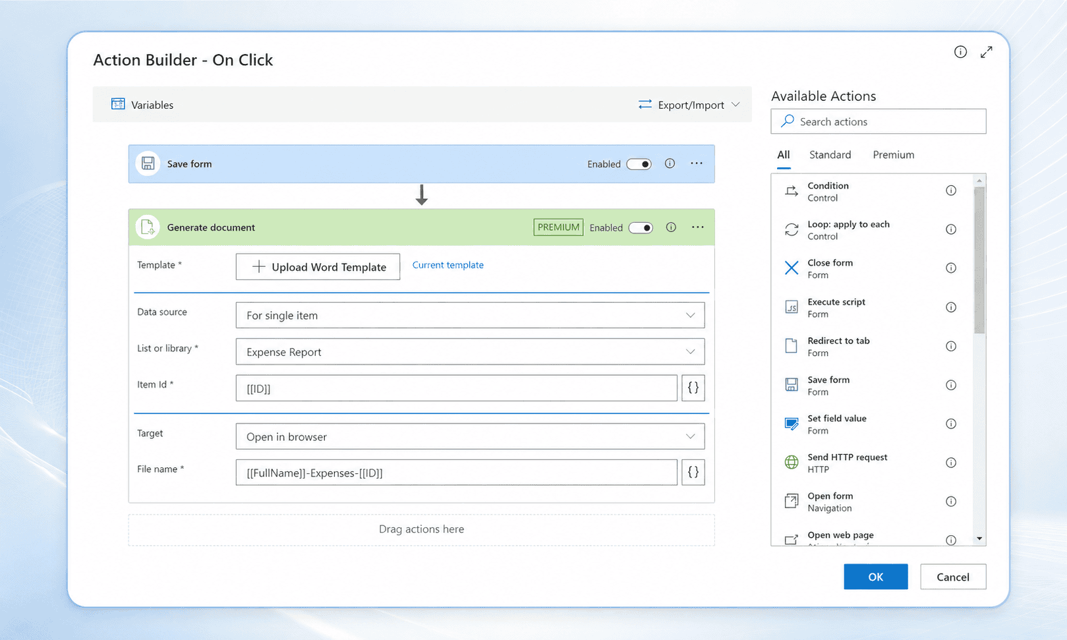Viewport: 1067px width, 640px height.
Task: Open the List or library dropdown
Action: (470, 352)
